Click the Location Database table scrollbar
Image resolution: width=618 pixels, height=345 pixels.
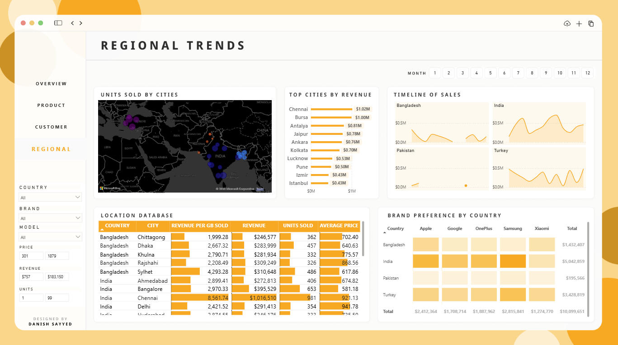click(x=363, y=239)
